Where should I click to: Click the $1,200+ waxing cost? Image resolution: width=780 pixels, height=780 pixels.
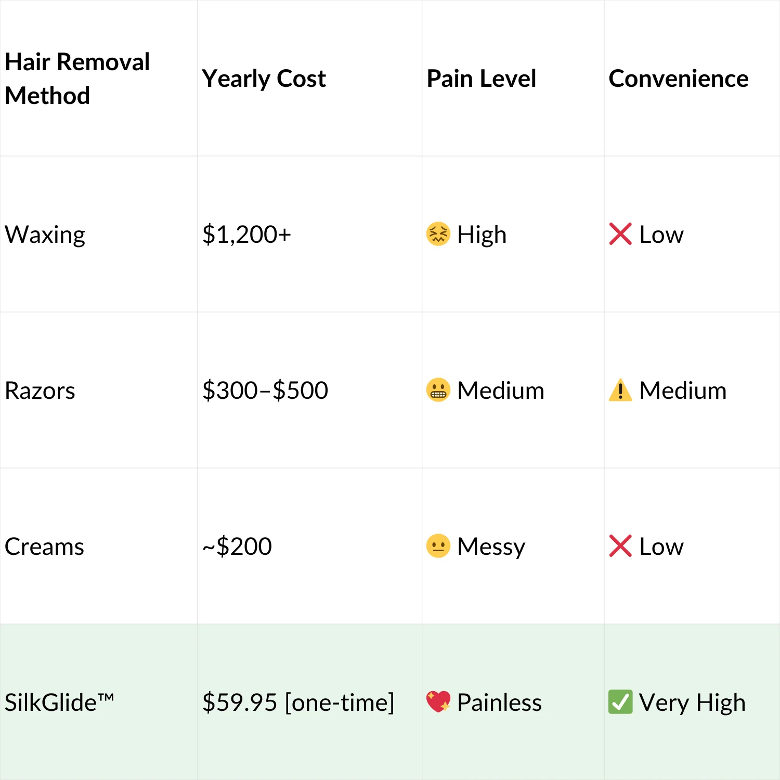point(246,235)
